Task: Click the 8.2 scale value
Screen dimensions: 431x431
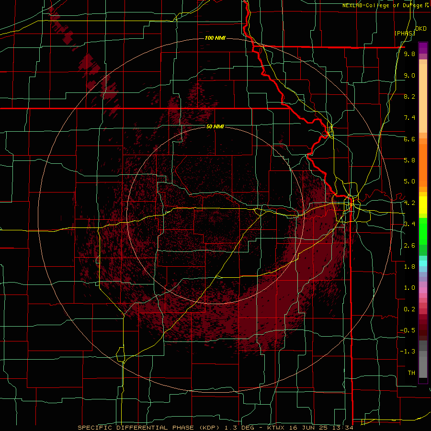Action: [x=409, y=96]
